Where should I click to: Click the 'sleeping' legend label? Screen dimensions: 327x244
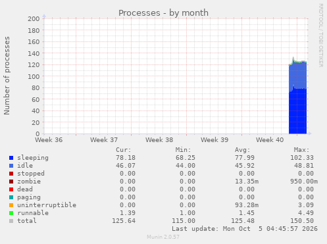click(33, 158)
